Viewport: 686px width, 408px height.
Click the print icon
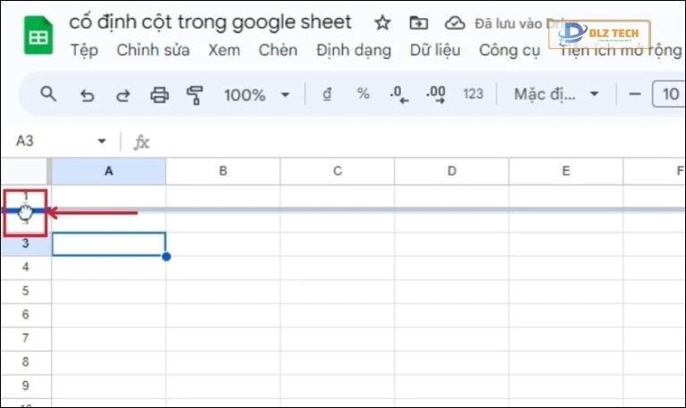(x=159, y=94)
